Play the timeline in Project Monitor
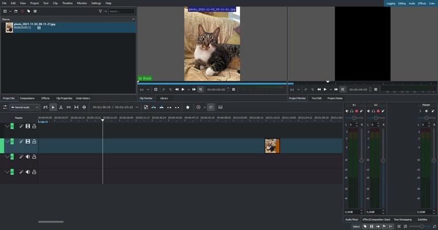 click(325, 89)
